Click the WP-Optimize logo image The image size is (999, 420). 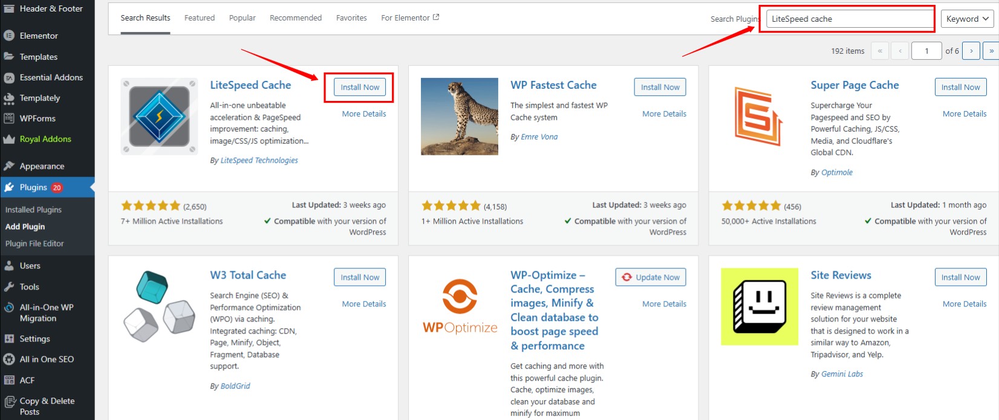460,306
